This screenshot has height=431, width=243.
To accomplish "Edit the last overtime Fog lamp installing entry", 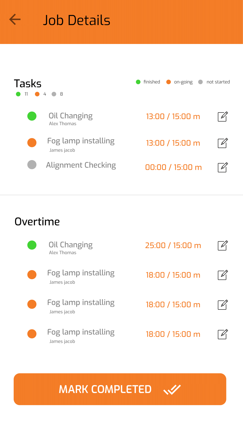I will pos(223,334).
